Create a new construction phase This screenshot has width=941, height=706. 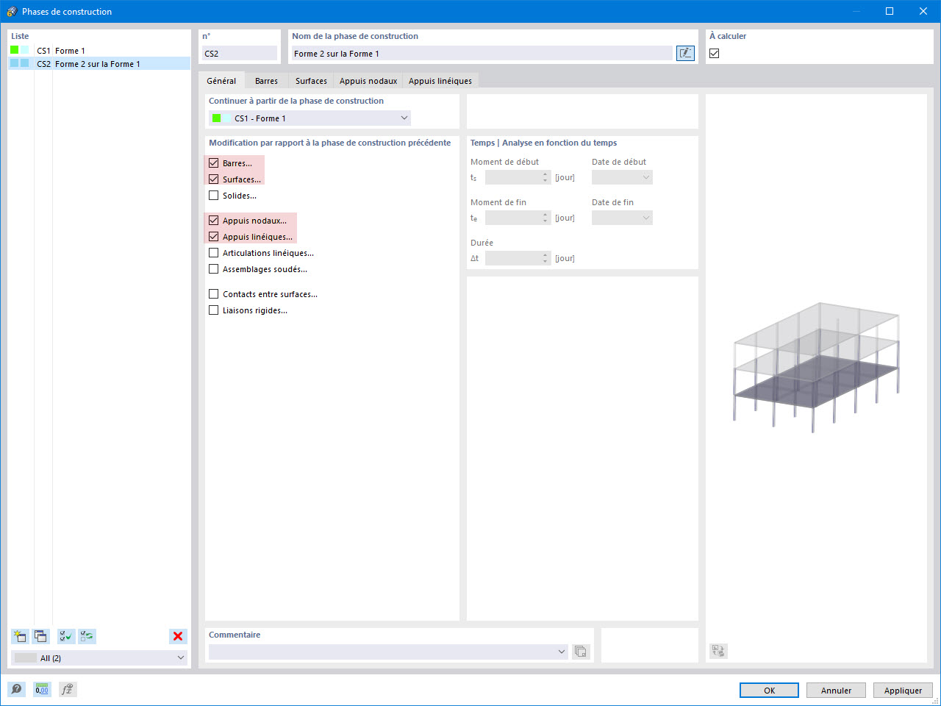coord(20,636)
